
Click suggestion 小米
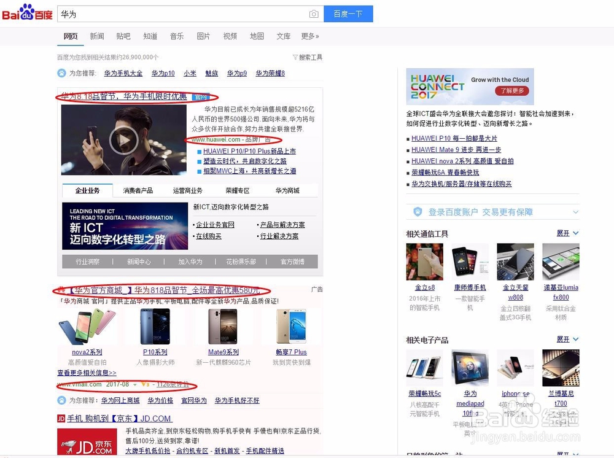[x=190, y=73]
